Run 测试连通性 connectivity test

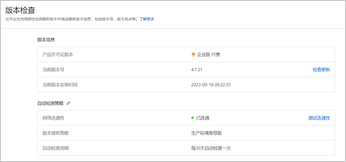319,118
